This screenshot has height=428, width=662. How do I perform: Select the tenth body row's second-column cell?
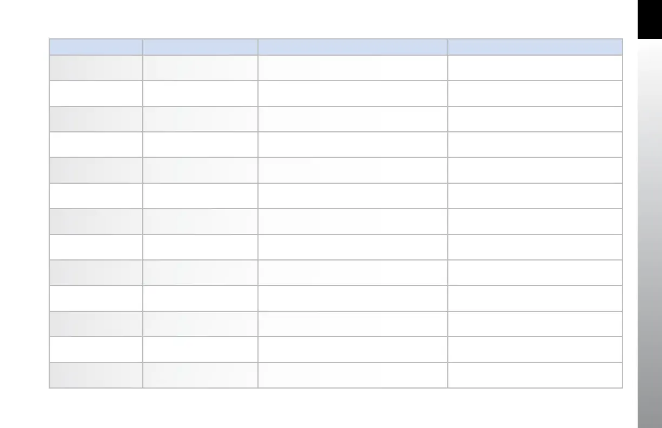(200, 298)
